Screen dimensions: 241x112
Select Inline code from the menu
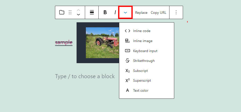point(142,31)
